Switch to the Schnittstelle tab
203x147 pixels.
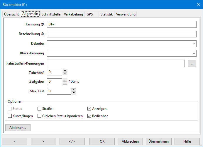pyautogui.click(x=51, y=14)
